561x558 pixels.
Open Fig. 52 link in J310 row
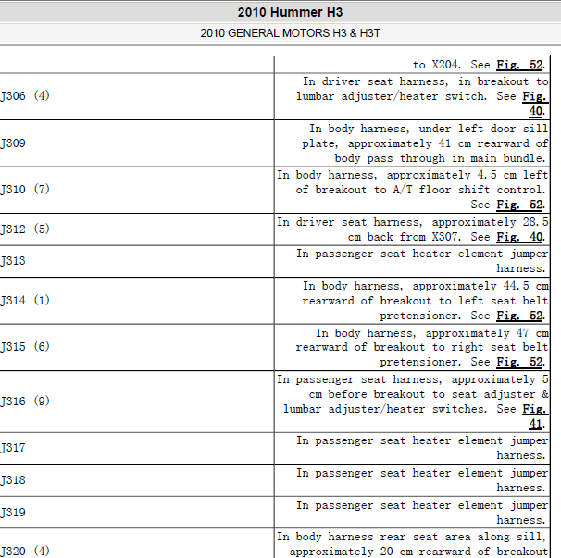(x=520, y=205)
